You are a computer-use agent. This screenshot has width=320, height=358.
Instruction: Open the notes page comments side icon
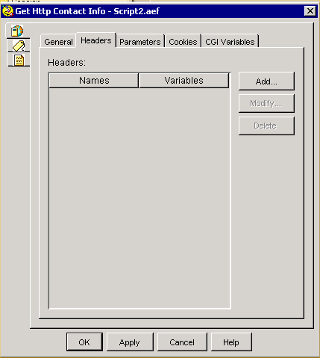pyautogui.click(x=19, y=61)
